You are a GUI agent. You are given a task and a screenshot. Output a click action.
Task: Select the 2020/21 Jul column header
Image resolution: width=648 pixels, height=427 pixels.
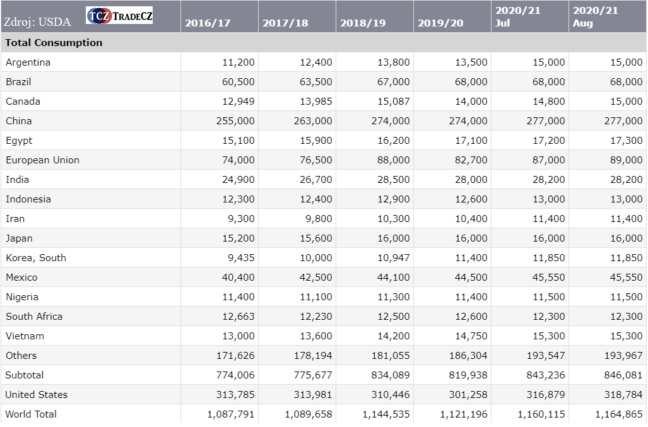tap(518, 17)
